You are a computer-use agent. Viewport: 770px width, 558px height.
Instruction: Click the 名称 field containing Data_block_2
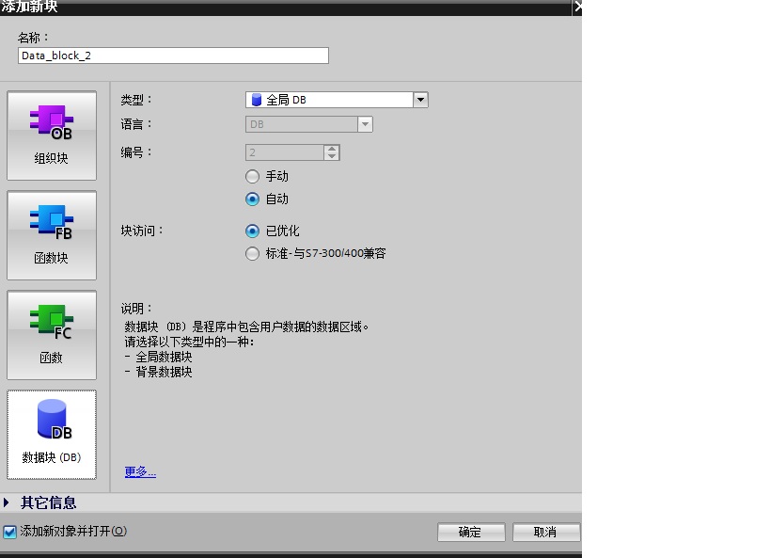coord(173,56)
